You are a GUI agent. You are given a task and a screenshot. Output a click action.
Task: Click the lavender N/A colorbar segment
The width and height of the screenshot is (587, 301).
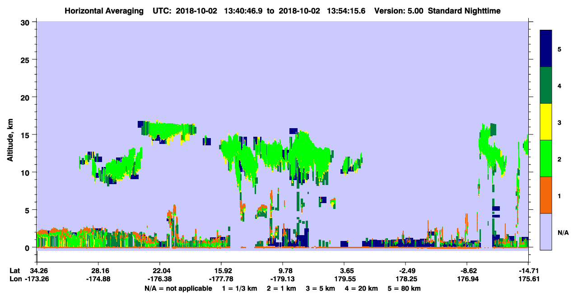pyautogui.click(x=546, y=232)
